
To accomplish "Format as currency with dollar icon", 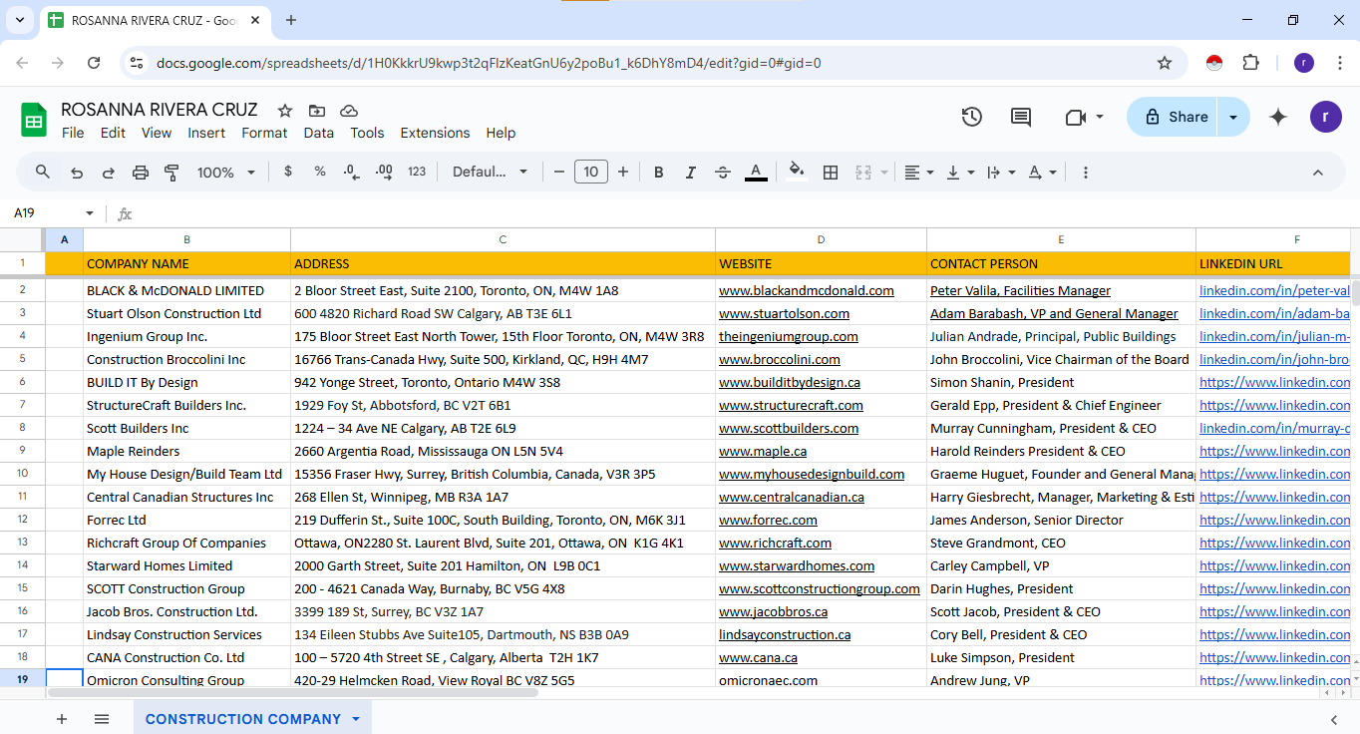I will (x=288, y=172).
